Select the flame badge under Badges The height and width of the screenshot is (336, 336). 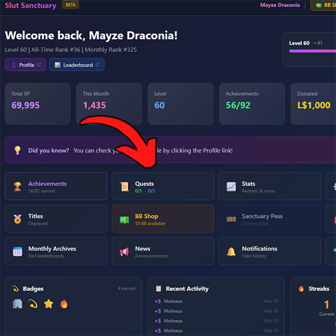(x=64, y=304)
